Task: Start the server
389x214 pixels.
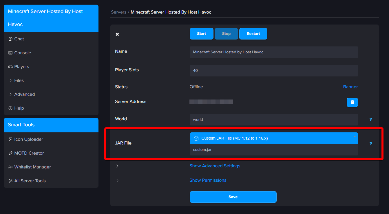Action: [202, 34]
